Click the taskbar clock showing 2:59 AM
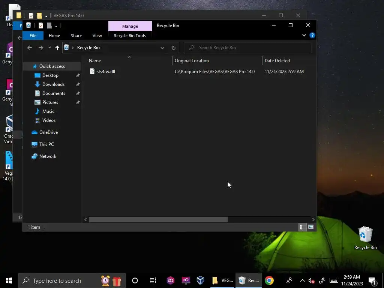 pos(352,280)
